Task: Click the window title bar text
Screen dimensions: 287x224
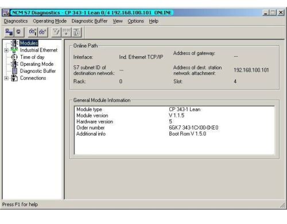Action: (92, 13)
